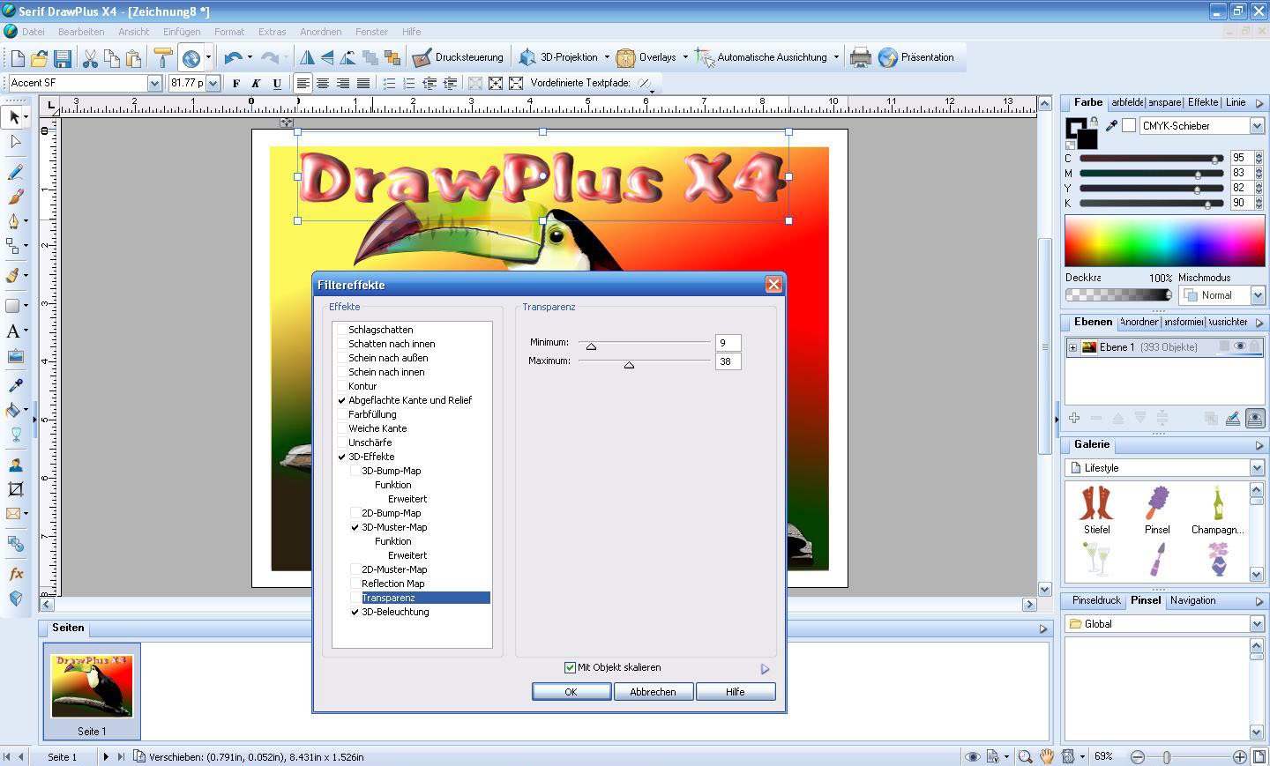This screenshot has height=766, width=1270.
Task: Uncheck the 3D-Effekte checkbox
Action: 341,457
